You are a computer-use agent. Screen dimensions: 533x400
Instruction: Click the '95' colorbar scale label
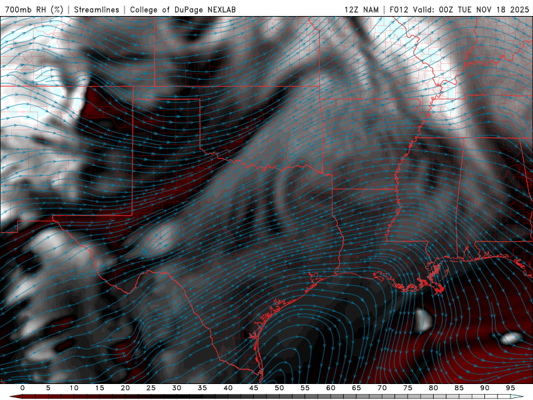coord(510,388)
